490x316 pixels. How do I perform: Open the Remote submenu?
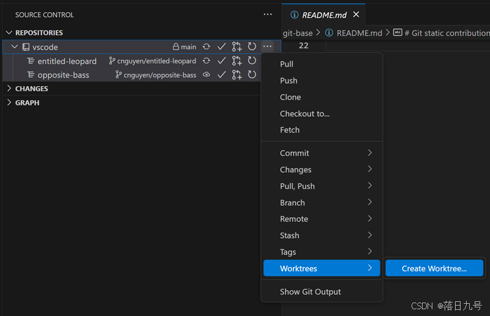click(322, 219)
